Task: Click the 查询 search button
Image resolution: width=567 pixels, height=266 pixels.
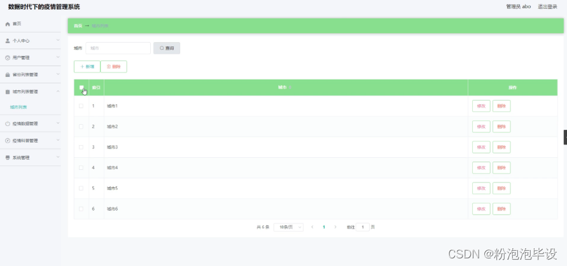Action: 167,48
